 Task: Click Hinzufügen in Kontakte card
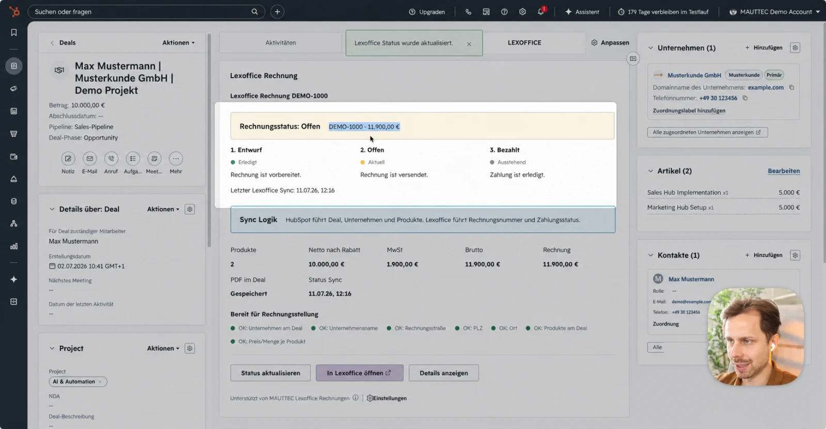(x=764, y=255)
